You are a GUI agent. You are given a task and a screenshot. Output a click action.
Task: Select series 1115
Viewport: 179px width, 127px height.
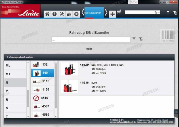[43, 81]
